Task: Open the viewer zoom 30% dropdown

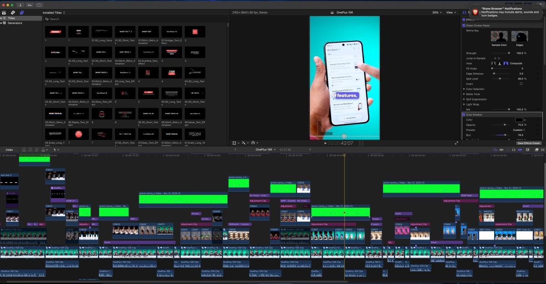Action: [x=436, y=13]
